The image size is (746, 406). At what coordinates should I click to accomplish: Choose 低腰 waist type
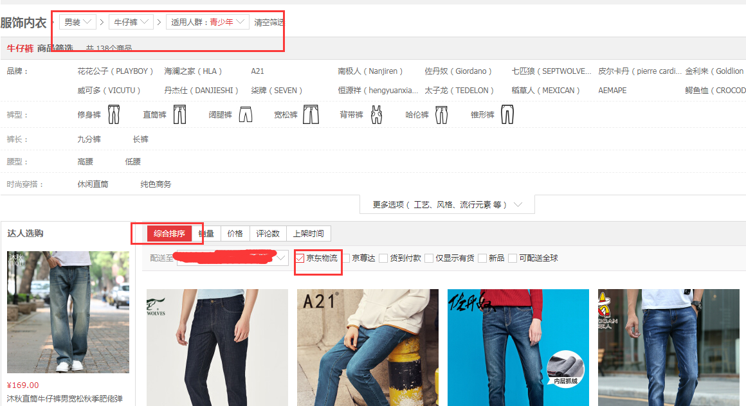pos(132,162)
